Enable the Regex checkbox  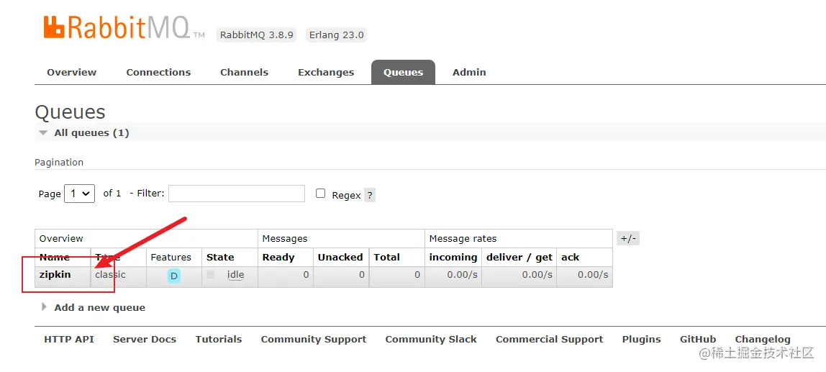coord(321,194)
